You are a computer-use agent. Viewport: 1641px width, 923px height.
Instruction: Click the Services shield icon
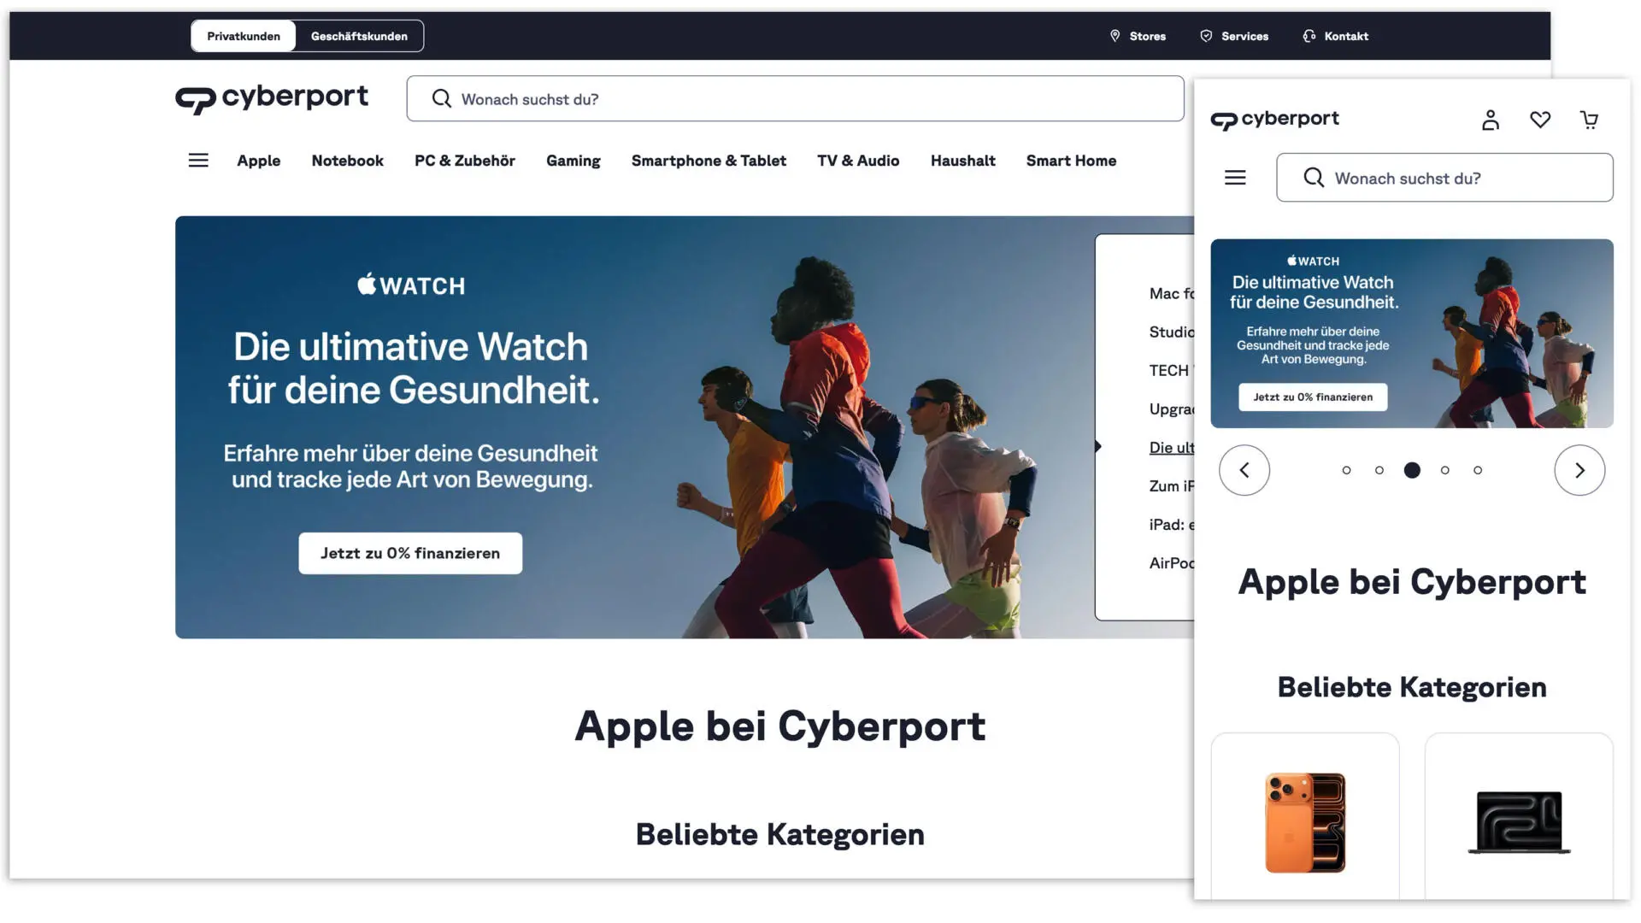[1206, 36]
